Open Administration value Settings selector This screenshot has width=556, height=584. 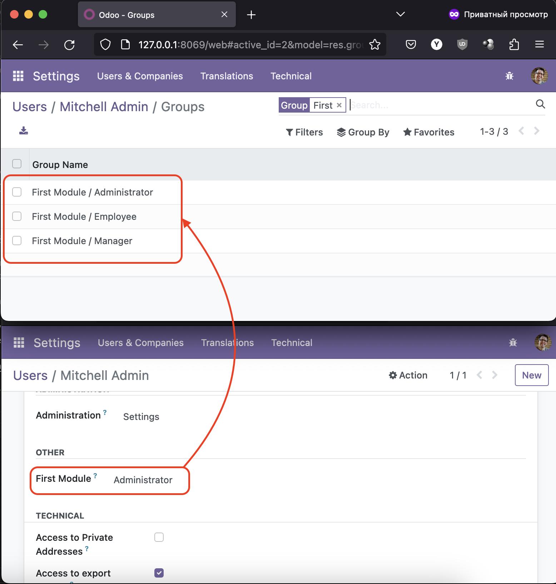click(141, 417)
